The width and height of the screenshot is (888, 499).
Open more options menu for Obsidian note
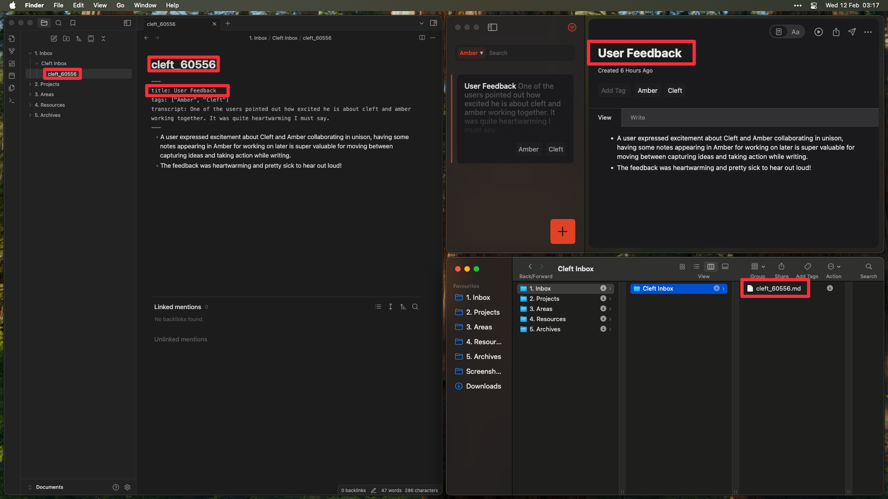tap(433, 38)
